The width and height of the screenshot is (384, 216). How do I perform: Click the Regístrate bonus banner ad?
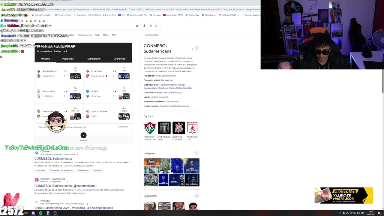tap(344, 195)
